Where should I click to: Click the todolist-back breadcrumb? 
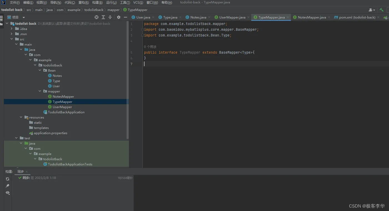point(12,10)
